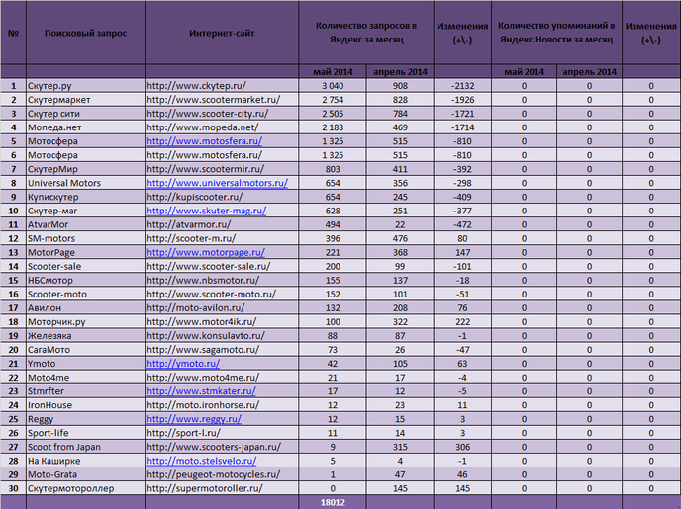Open the motorpage.ru hyperlink
681x509 pixels.
pos(206,252)
